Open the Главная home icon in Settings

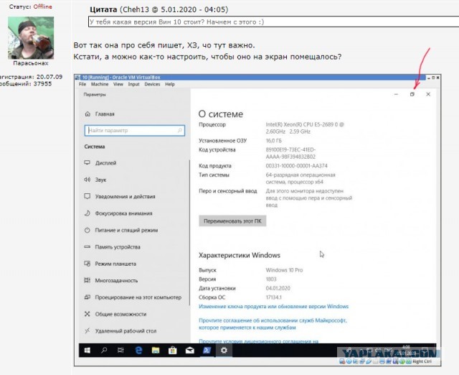87,114
